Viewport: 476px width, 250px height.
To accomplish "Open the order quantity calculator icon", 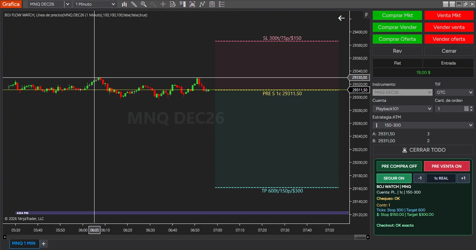I will [x=466, y=109].
